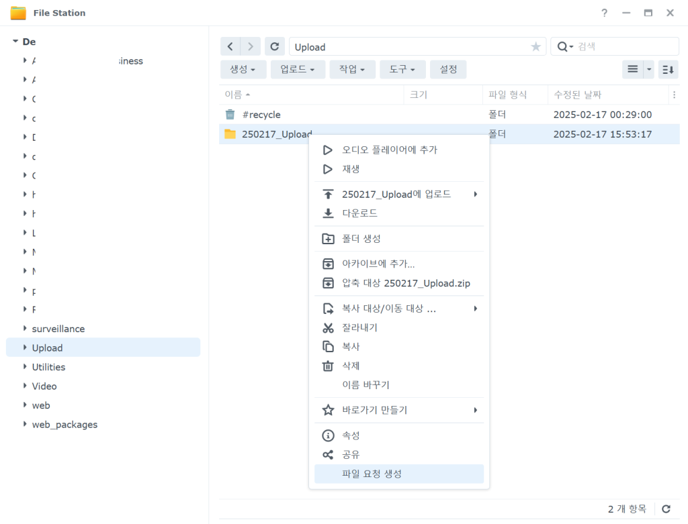688x524 pixels.
Task: Open view mode dropdown arrow
Action: click(x=650, y=69)
